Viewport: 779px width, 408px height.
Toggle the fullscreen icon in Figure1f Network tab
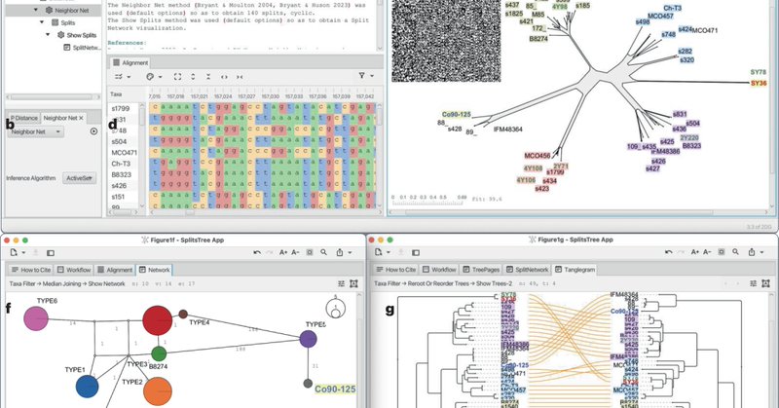(x=353, y=283)
